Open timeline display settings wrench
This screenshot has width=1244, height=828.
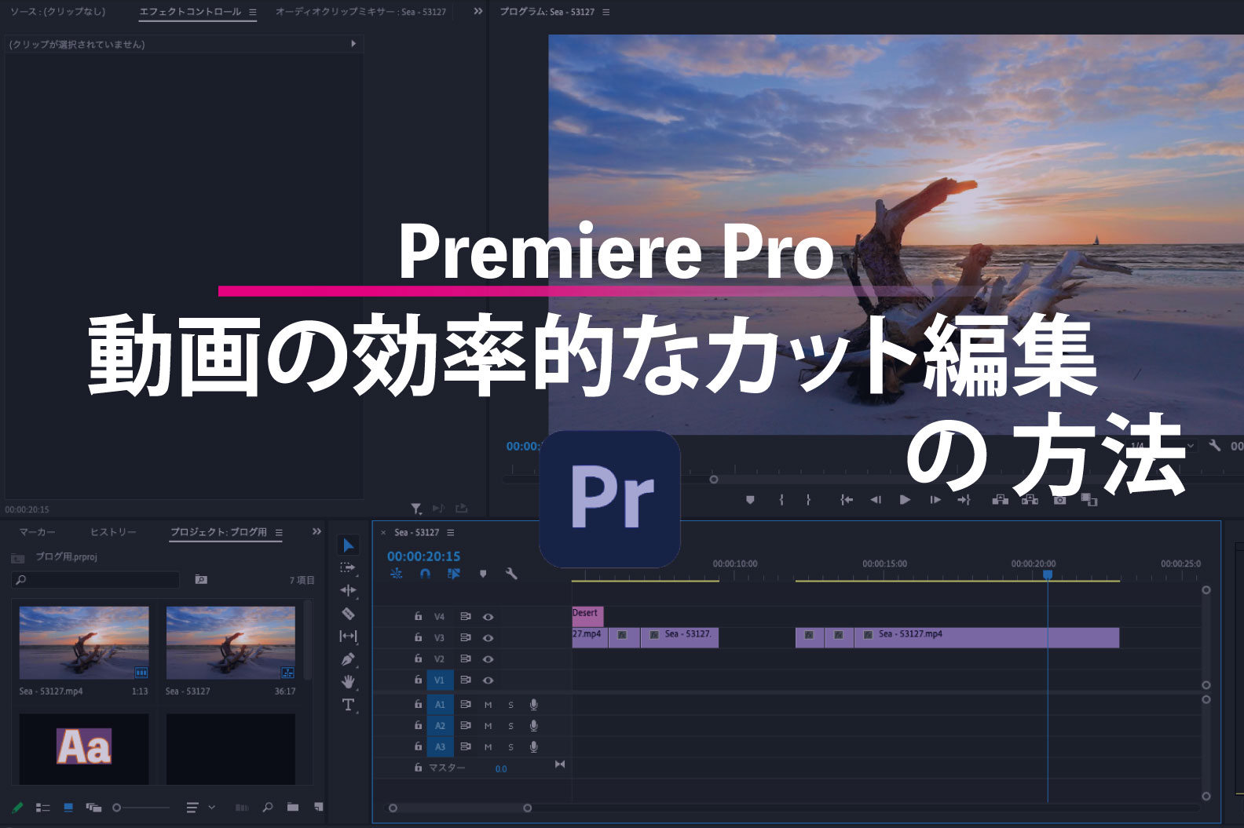coord(511,574)
